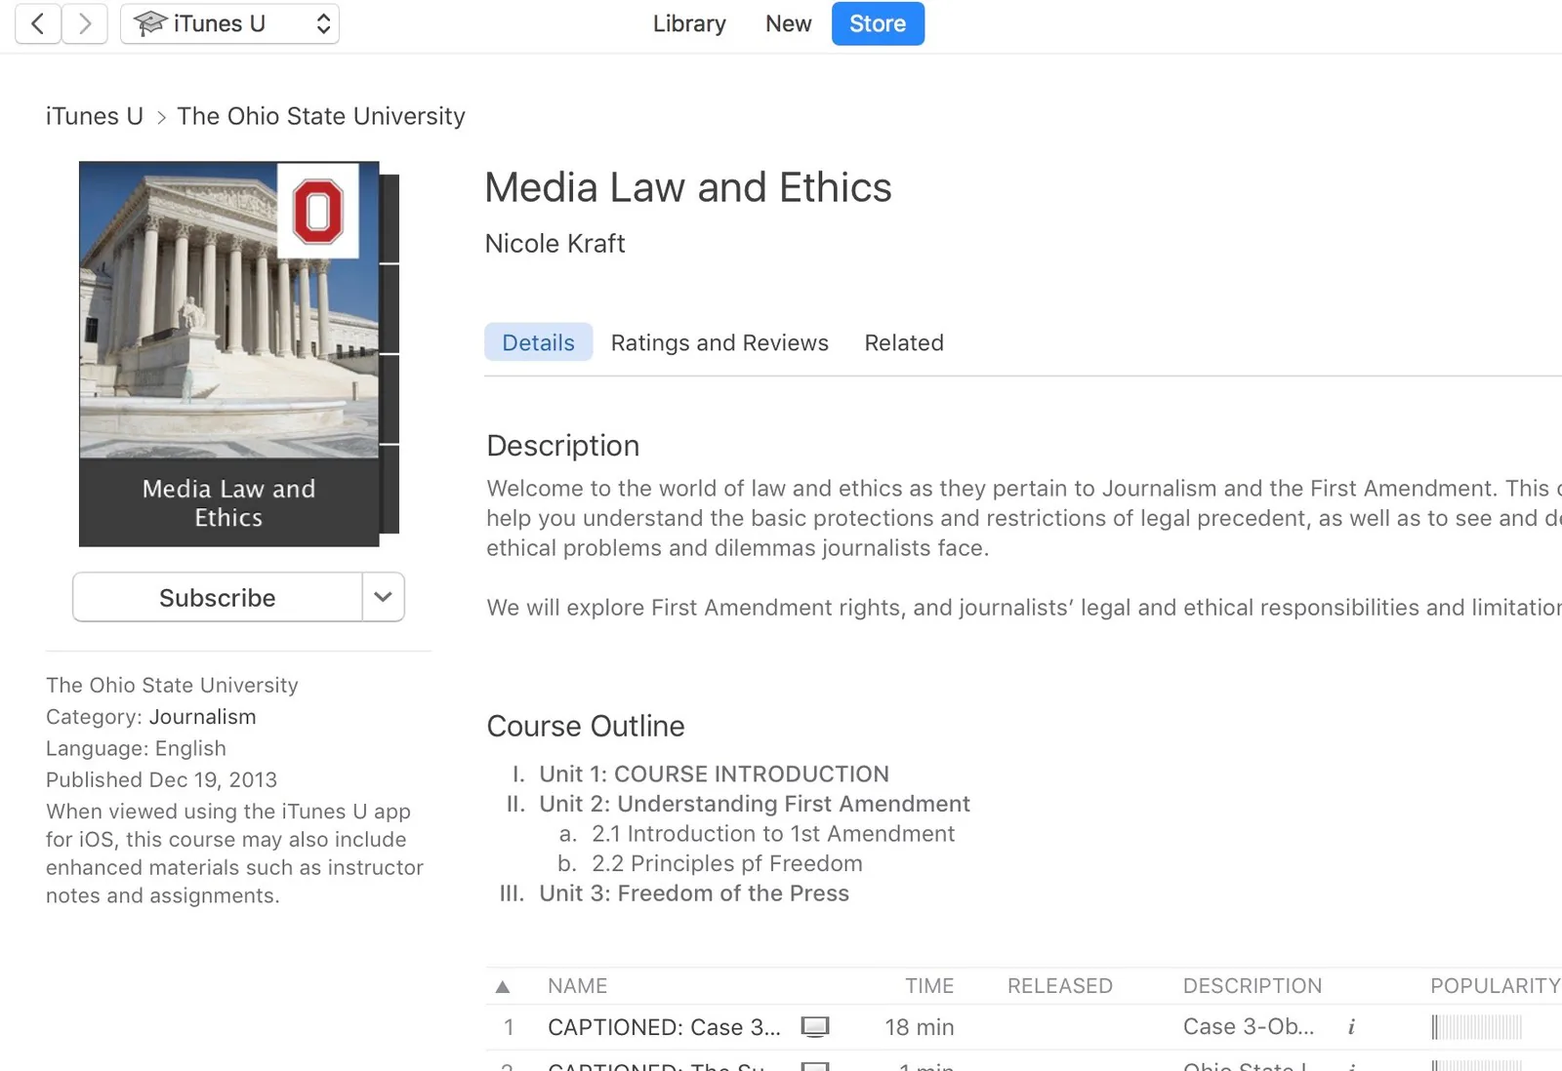Click the '18 min' time cell

(920, 1027)
